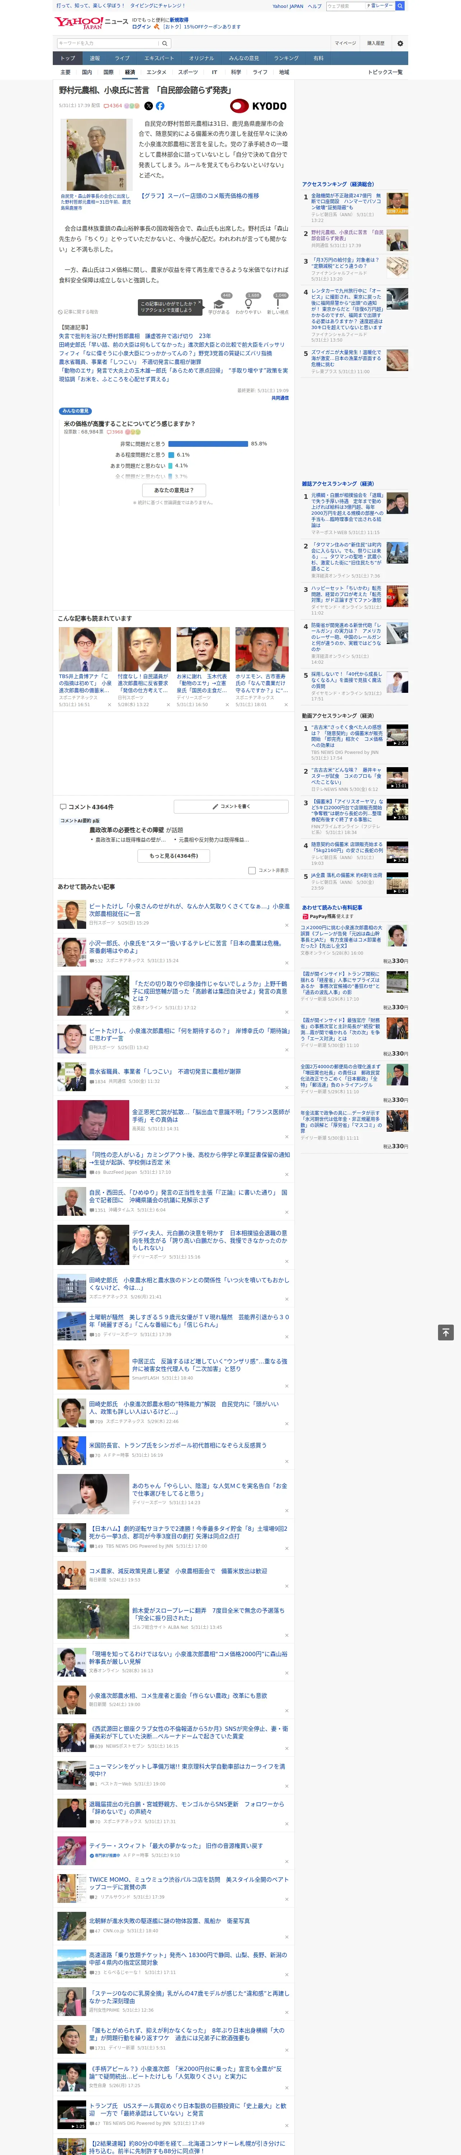The image size is (461, 2155).
Task: Dismiss the 忖度なし！自民議員が card
Action: (168, 704)
